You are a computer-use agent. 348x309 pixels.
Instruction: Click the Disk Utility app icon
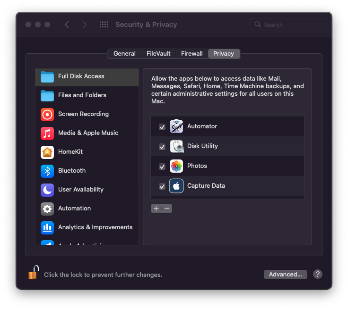(x=176, y=146)
